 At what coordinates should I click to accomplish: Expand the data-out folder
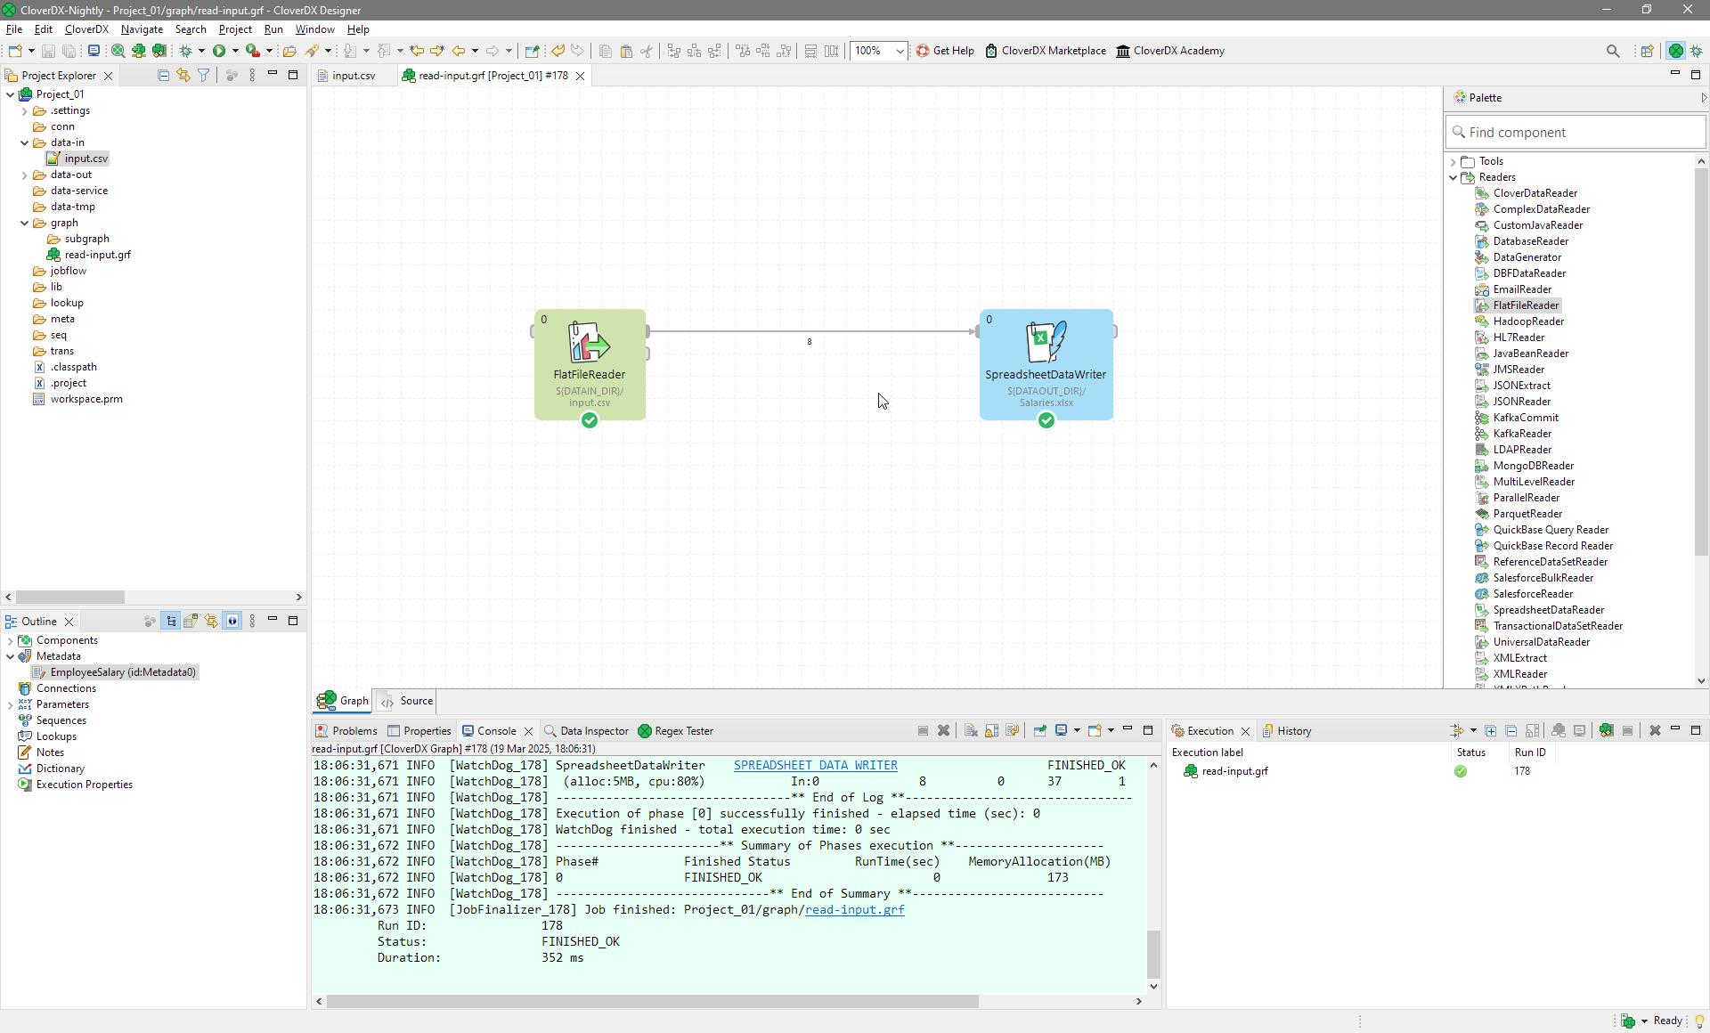click(25, 175)
